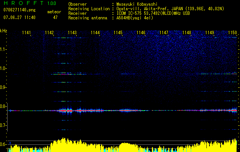Click the 0.9 kHz axis label
This screenshot has height=152, width=240.
pyautogui.click(x=3, y=87)
